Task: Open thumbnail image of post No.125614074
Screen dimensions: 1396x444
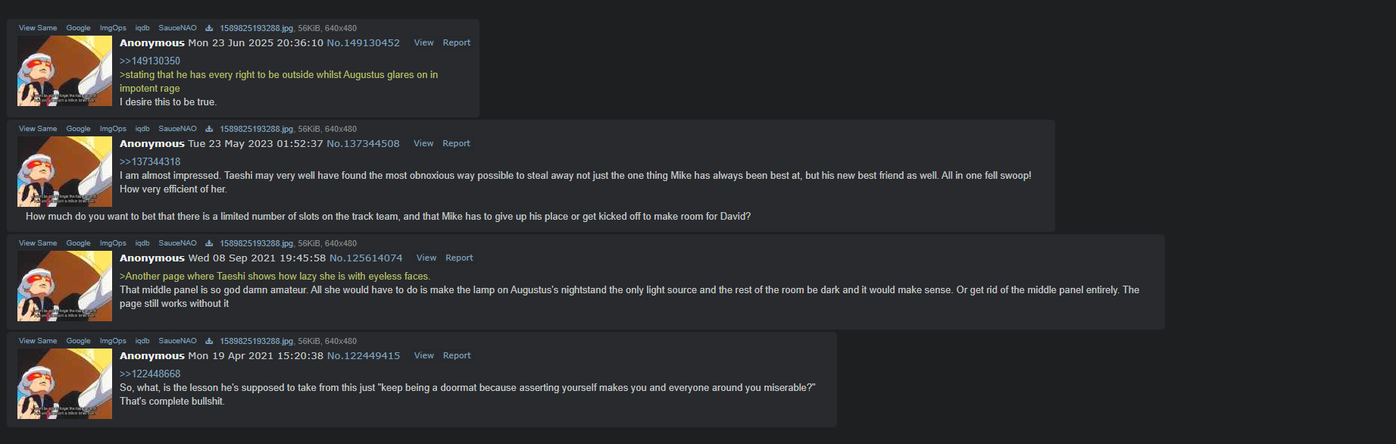Action: point(64,286)
